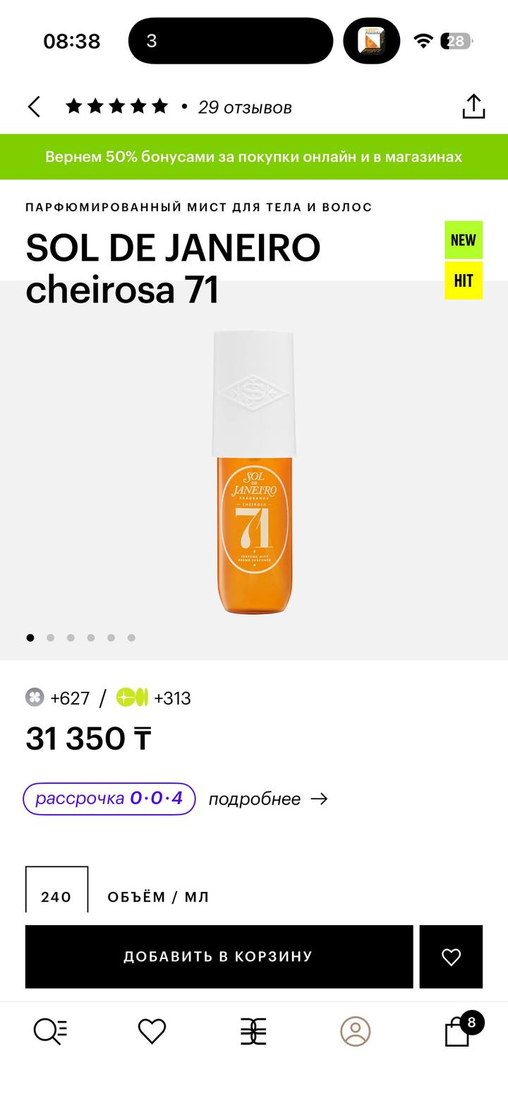
Task: Tap the рассрочка 0·0·4 badge
Action: 109,799
